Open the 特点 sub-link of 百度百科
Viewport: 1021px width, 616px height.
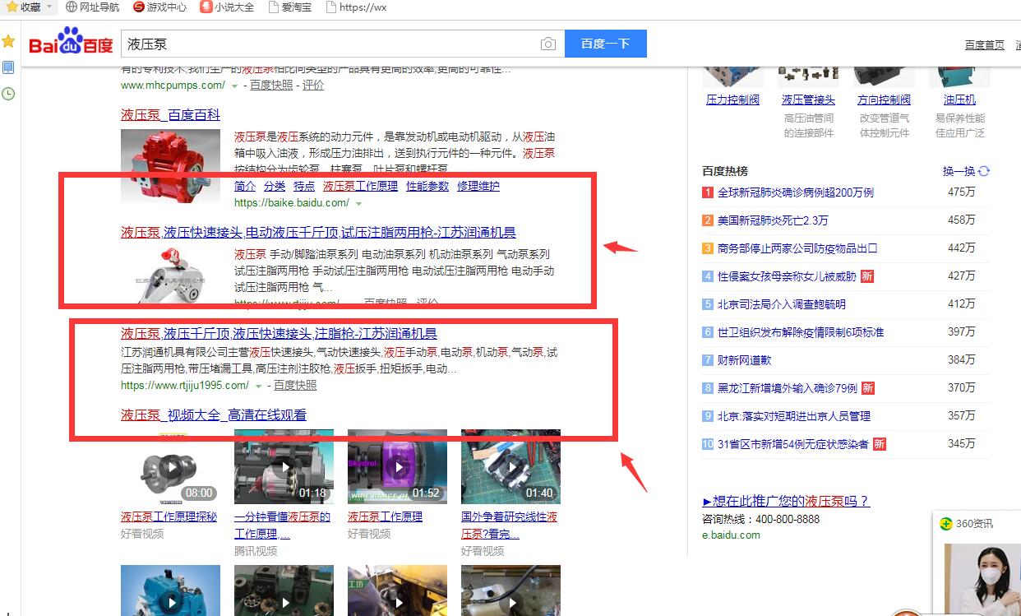[304, 186]
